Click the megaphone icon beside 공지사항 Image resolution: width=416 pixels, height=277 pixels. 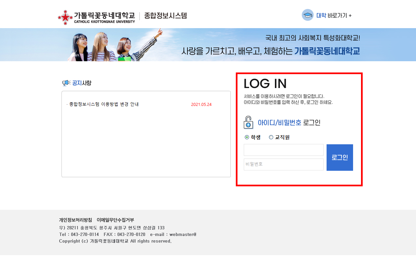tap(66, 83)
